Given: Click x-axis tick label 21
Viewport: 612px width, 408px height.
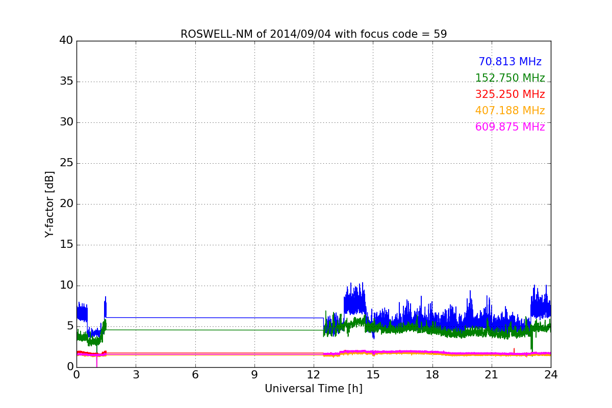Looking at the screenshot, I should click(492, 375).
